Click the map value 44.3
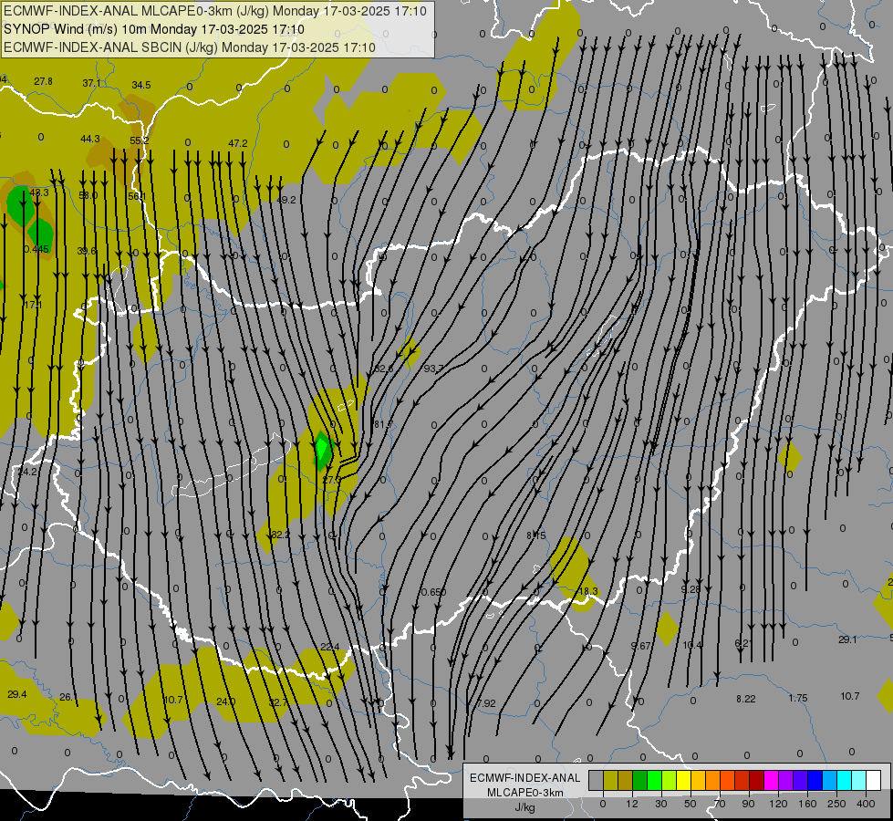Screen dimensions: 893x821 [90, 139]
